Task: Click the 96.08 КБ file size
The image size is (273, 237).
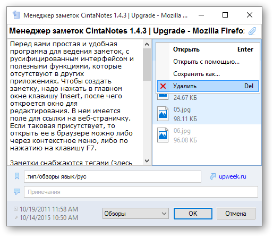Action: [x=185, y=140]
